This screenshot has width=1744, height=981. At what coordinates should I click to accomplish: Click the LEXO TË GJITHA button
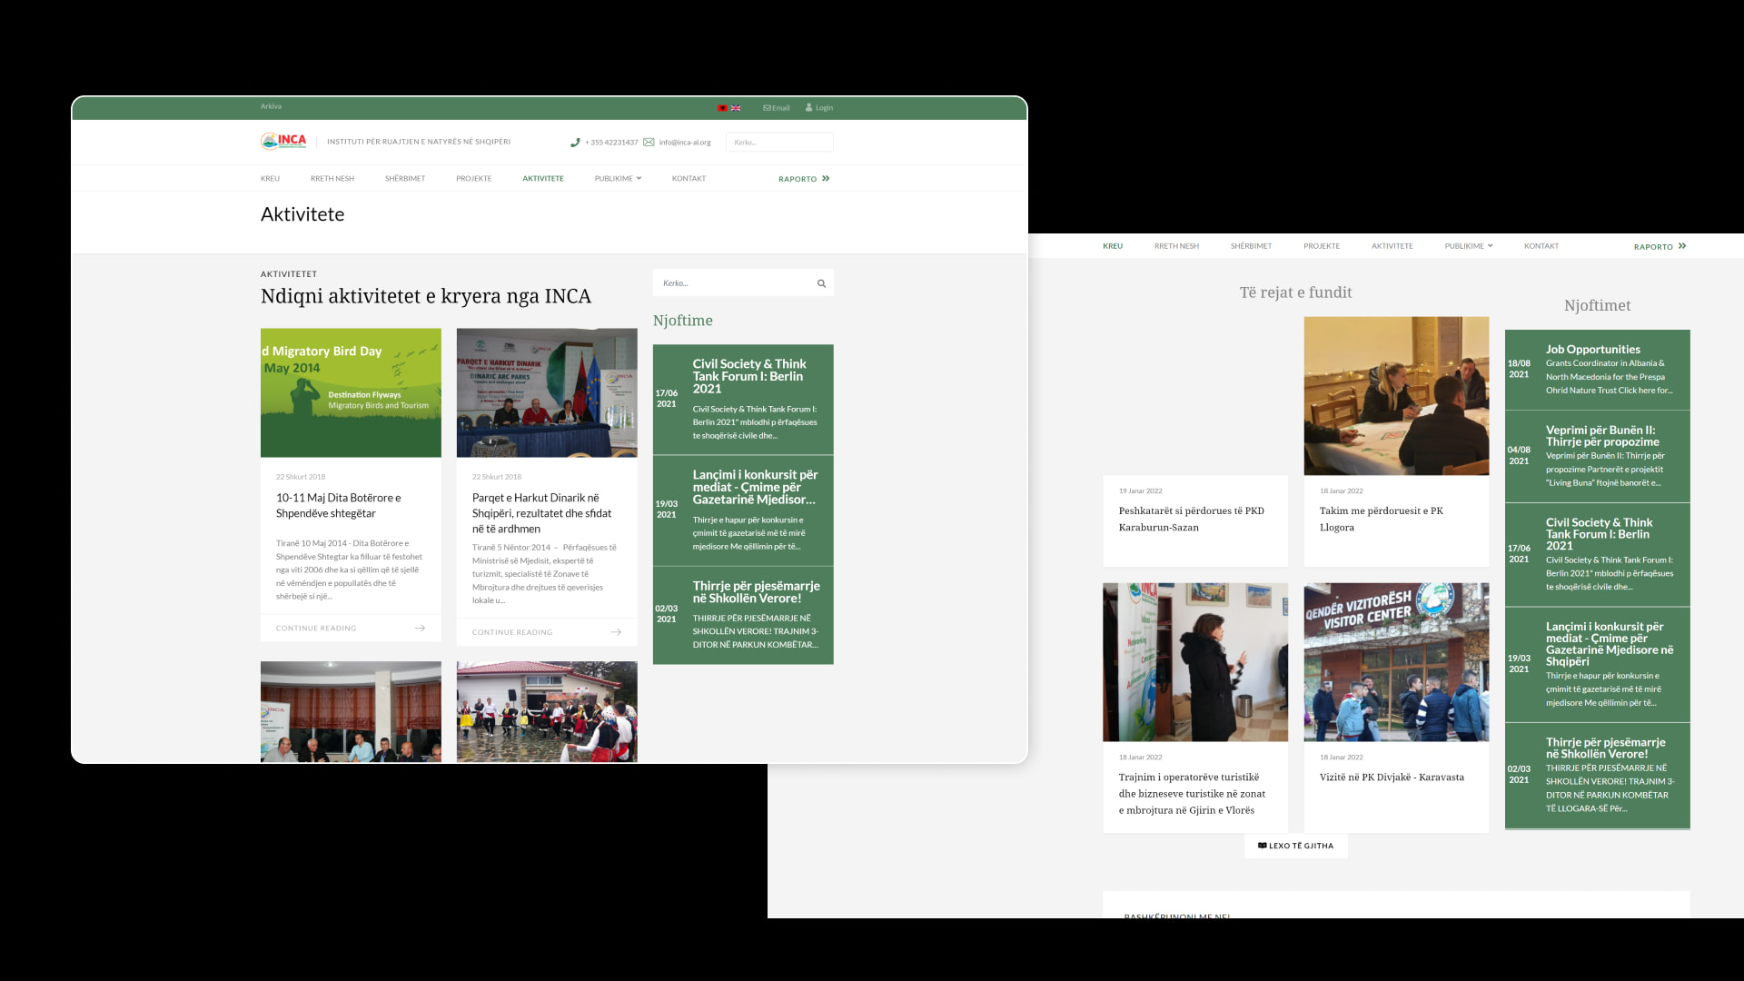coord(1295,846)
